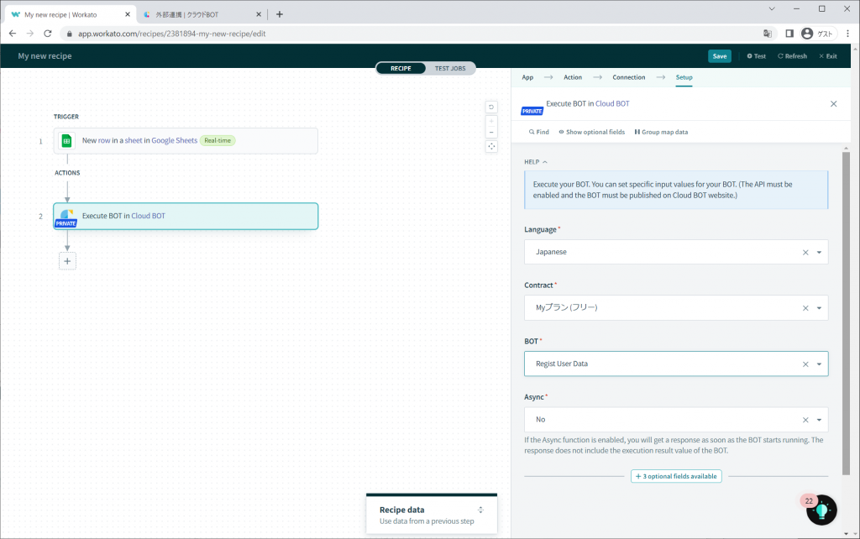Click the Cloud BOT link in panel header
Screen dimensions: 860x539
pos(612,103)
